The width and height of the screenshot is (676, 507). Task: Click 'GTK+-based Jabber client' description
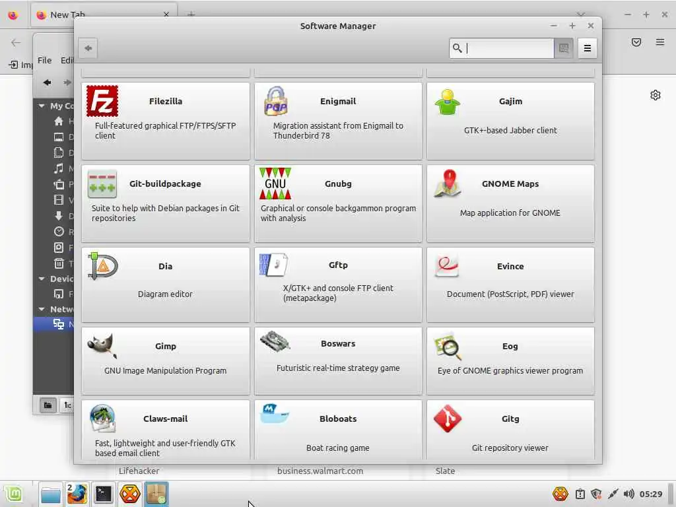(x=510, y=130)
